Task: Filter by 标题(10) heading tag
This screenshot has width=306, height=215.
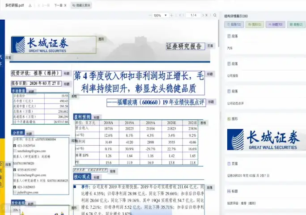Action: (x=275, y=24)
